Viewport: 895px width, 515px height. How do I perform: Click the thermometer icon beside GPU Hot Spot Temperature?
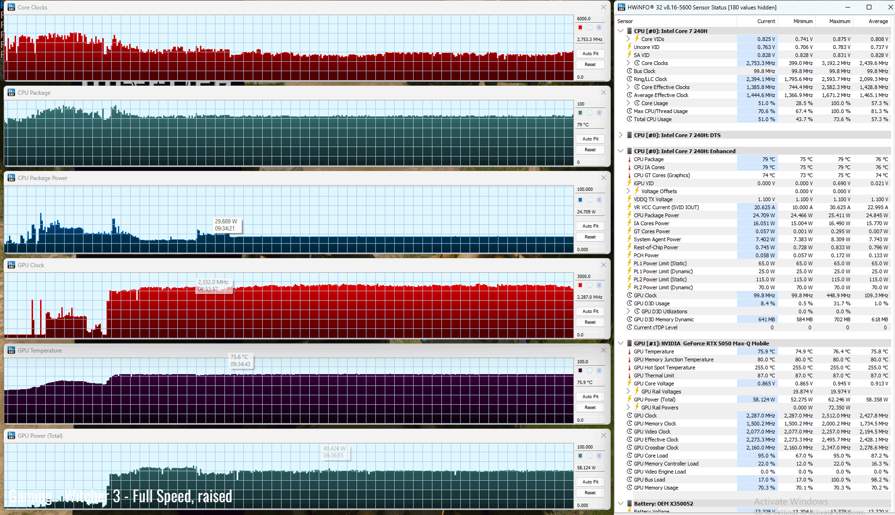pos(629,368)
